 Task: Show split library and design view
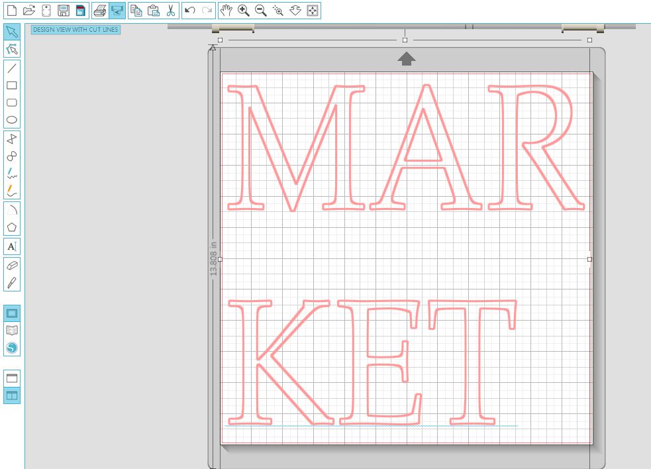(x=12, y=395)
